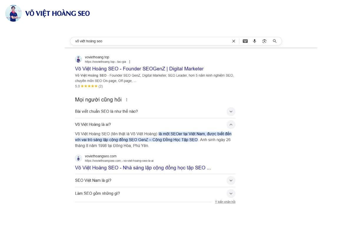The image size is (353, 246).
Task: Click the Võ Việt Hoàng SEO profile logo
Action: click(14, 13)
